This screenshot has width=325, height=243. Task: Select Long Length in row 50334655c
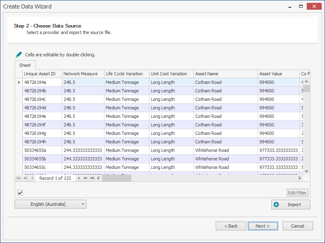pyautogui.click(x=171, y=167)
